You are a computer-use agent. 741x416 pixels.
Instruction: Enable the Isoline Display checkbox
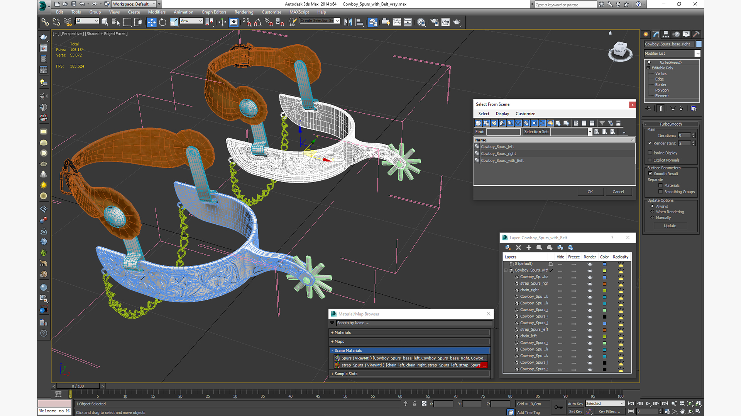coord(650,153)
